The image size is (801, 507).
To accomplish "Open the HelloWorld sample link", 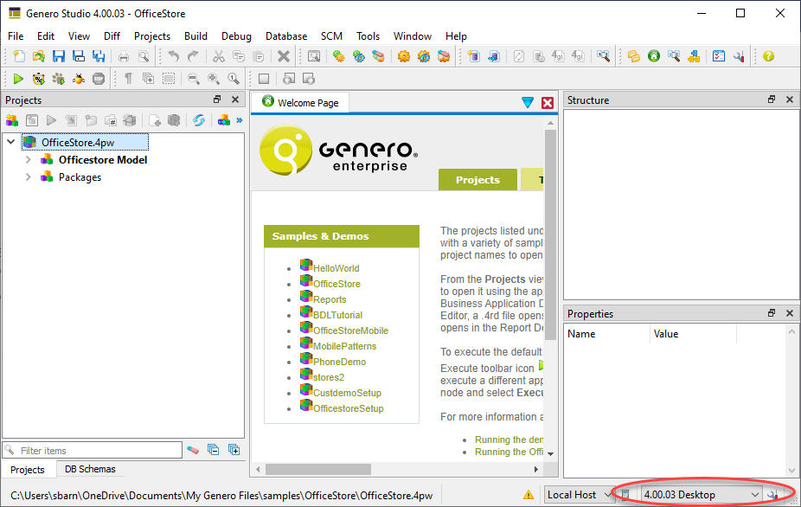I will click(x=336, y=268).
